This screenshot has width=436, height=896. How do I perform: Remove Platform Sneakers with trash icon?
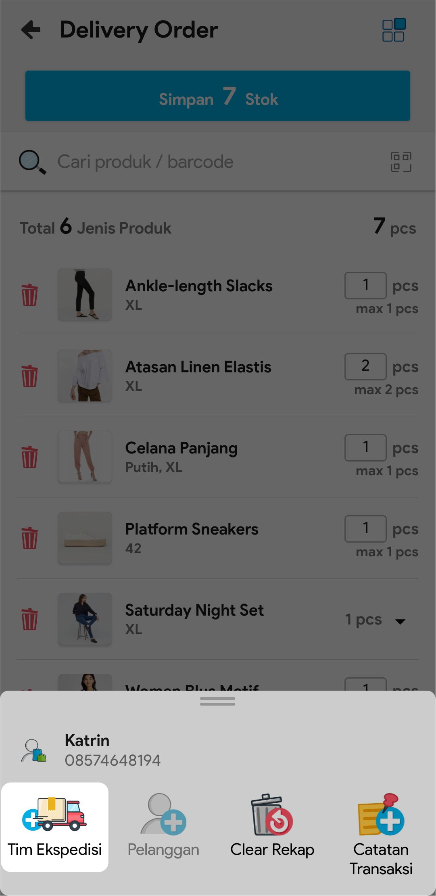(x=29, y=538)
